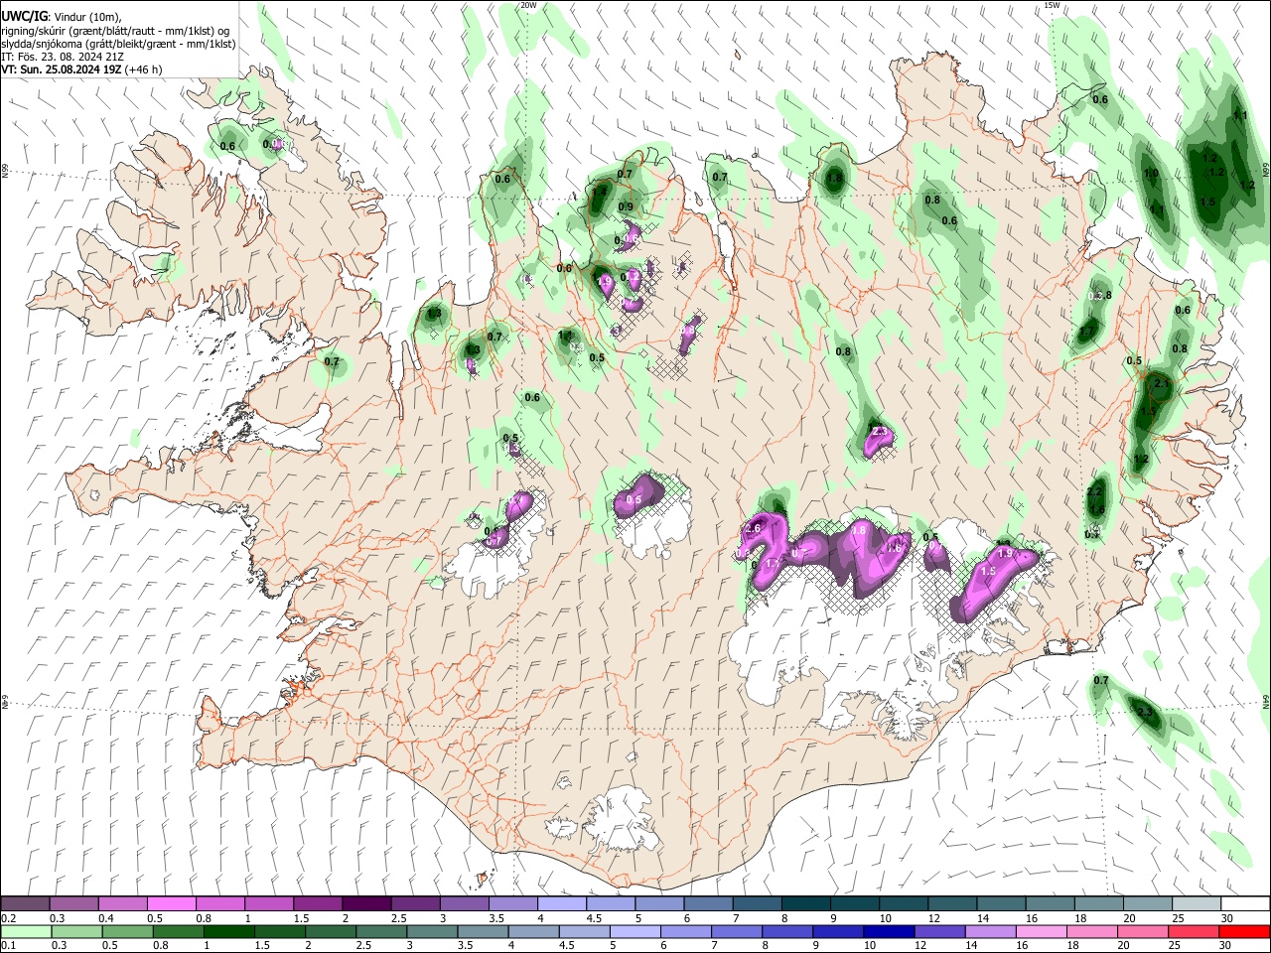
Task: Click the 25 label in the lower legend row
Action: (1177, 946)
